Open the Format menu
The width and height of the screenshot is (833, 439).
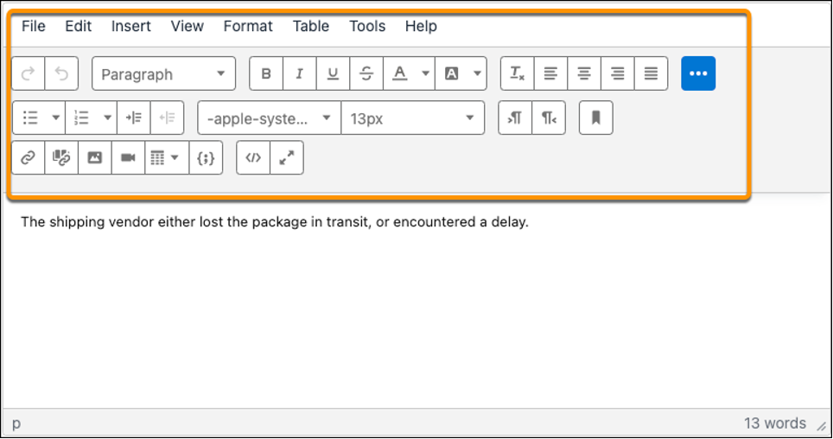point(247,26)
